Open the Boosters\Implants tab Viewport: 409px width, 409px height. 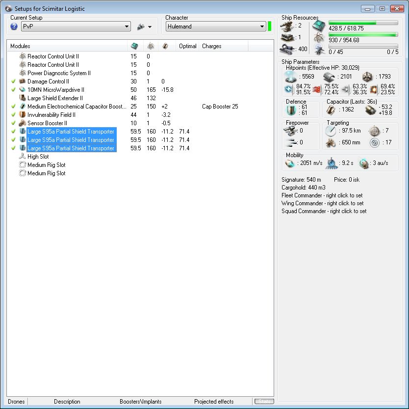pyautogui.click(x=141, y=402)
